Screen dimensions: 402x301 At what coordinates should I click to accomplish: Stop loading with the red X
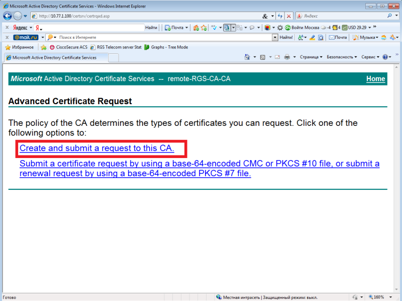[288, 16]
